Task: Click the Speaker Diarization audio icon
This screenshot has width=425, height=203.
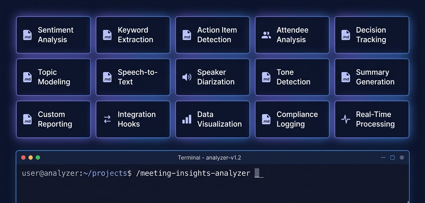Action: click(x=187, y=77)
